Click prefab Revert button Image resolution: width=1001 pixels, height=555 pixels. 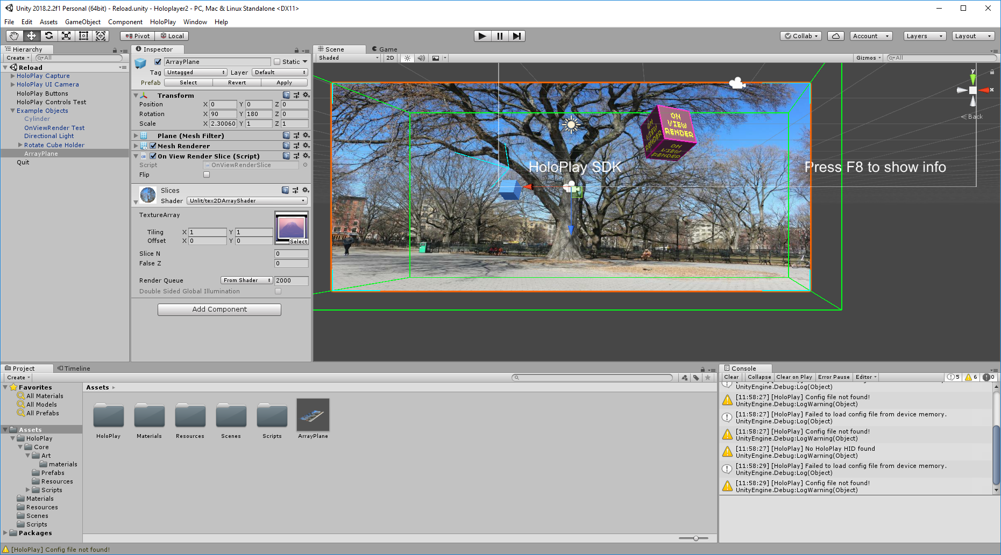tap(237, 83)
